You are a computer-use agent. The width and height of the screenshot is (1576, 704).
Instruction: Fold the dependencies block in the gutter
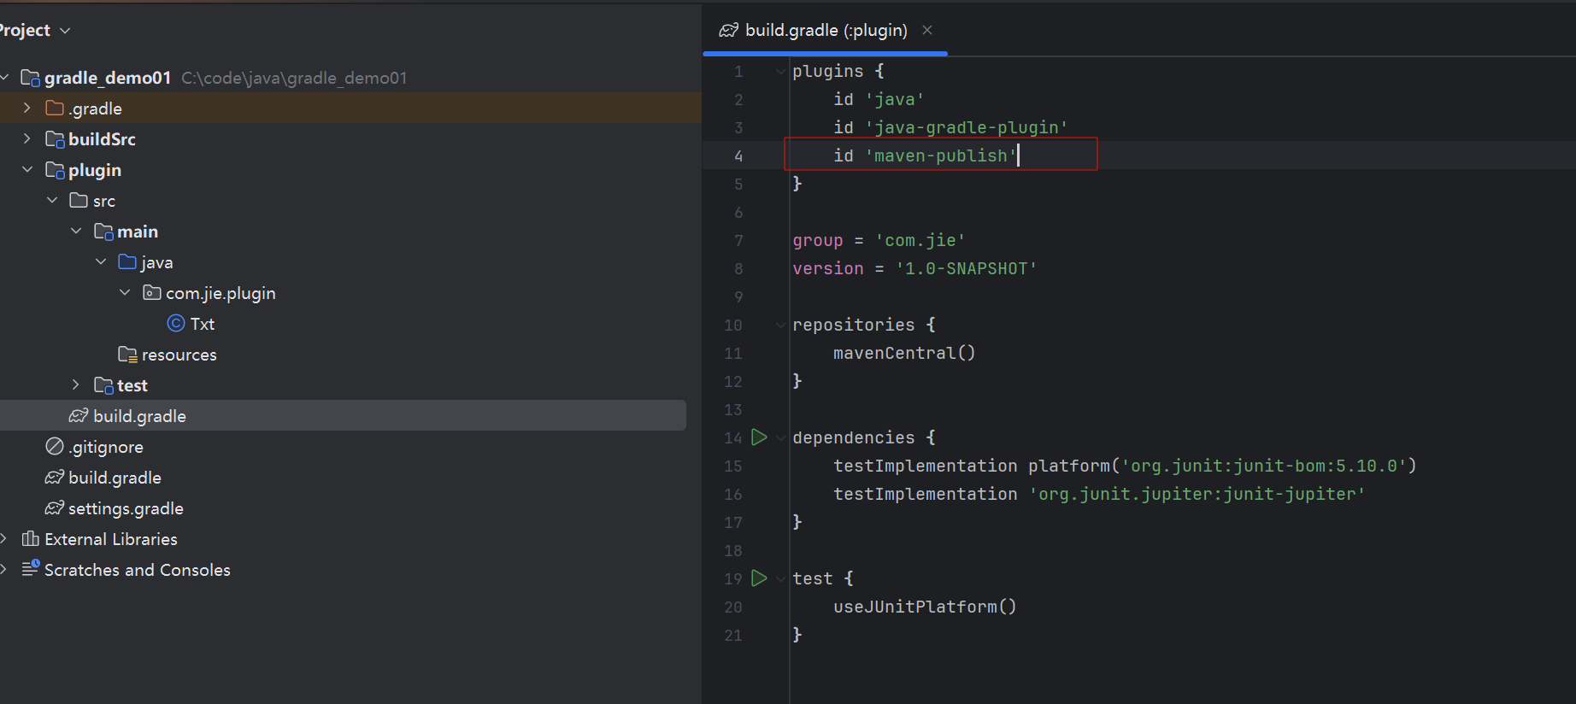click(780, 438)
